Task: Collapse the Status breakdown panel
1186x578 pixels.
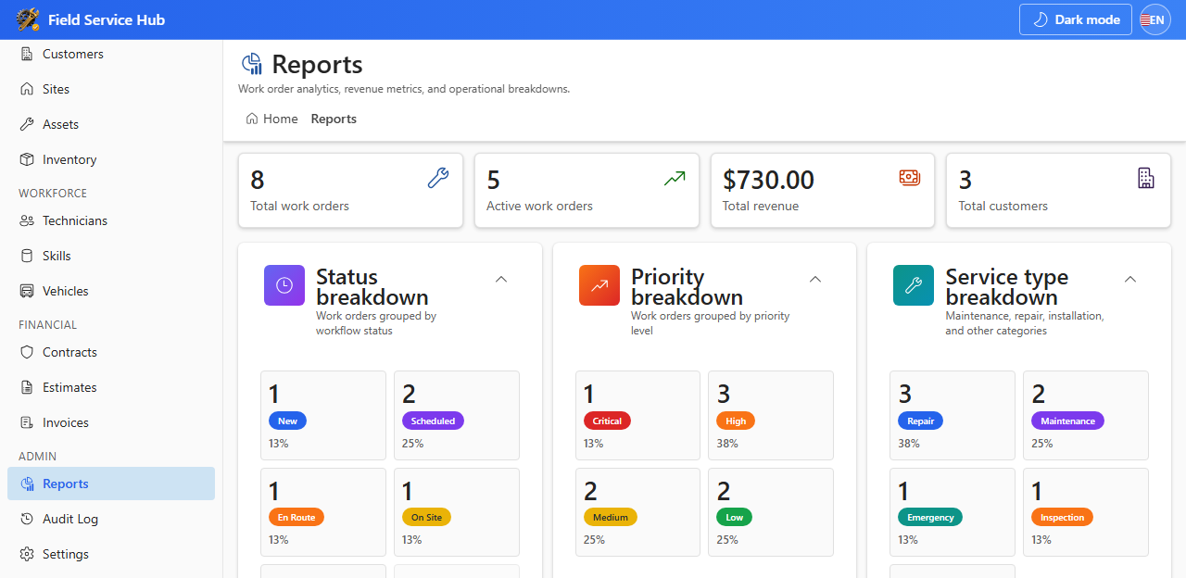Action: pyautogui.click(x=501, y=279)
